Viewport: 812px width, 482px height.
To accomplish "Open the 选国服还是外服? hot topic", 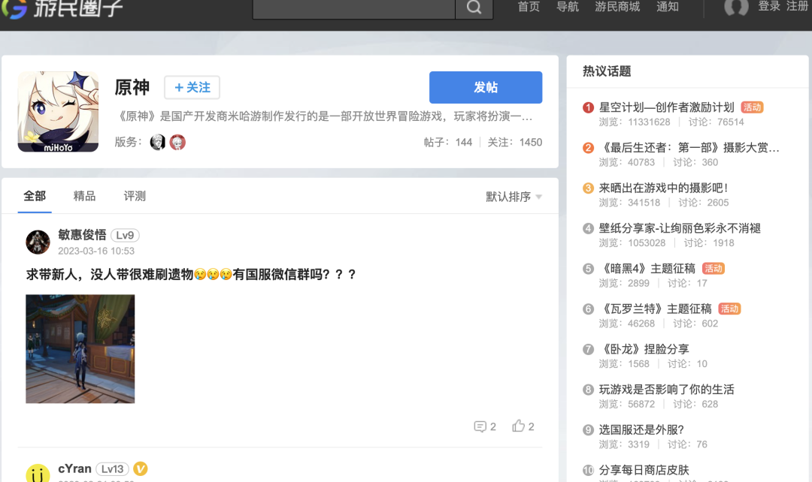I will 641,429.
